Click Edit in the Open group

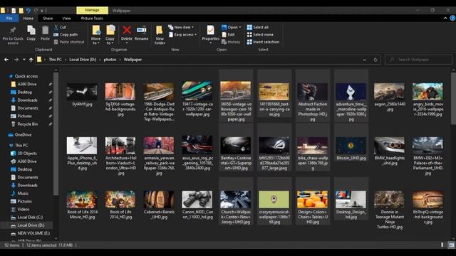(x=229, y=35)
